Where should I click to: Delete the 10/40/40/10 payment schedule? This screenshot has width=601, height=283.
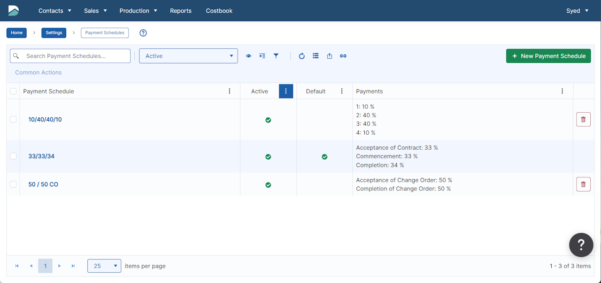click(x=583, y=120)
